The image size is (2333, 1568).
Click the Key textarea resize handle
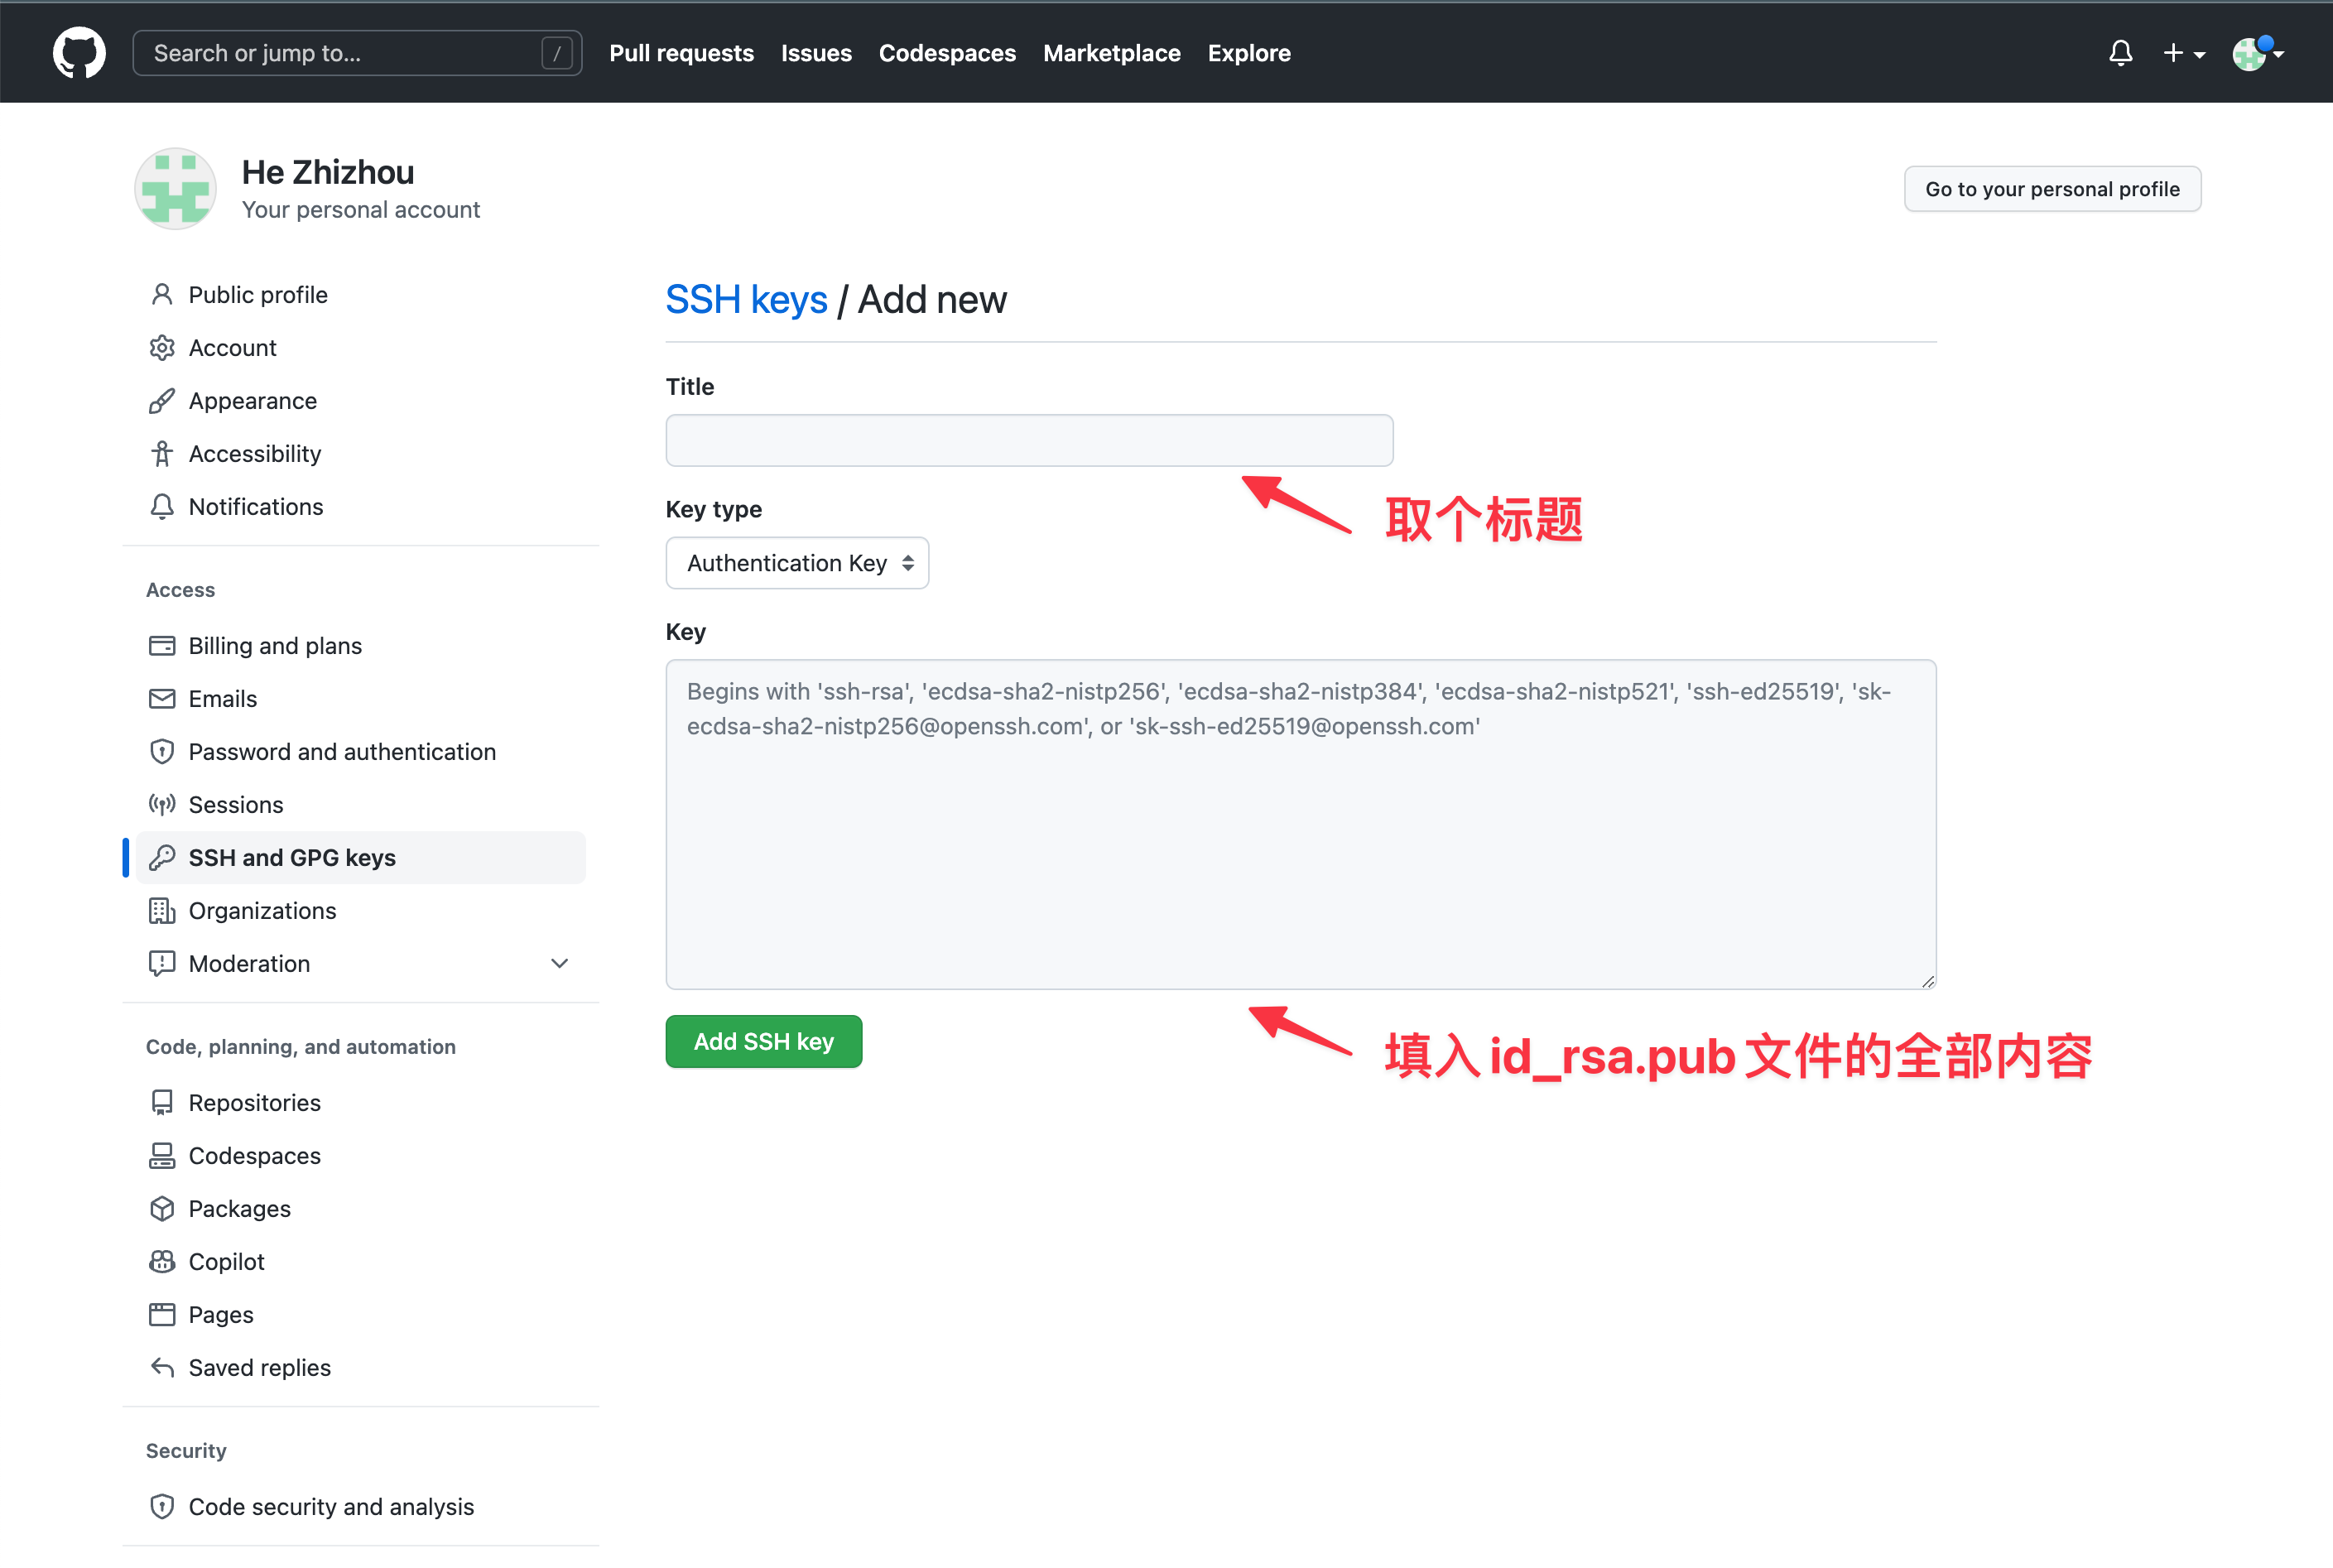coord(1927,981)
